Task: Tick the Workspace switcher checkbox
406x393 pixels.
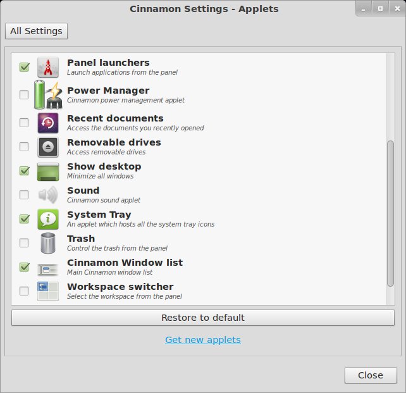Action: point(24,291)
